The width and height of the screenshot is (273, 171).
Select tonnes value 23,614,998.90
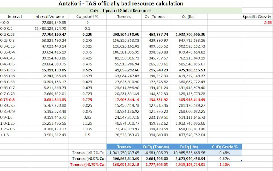(127, 88)
